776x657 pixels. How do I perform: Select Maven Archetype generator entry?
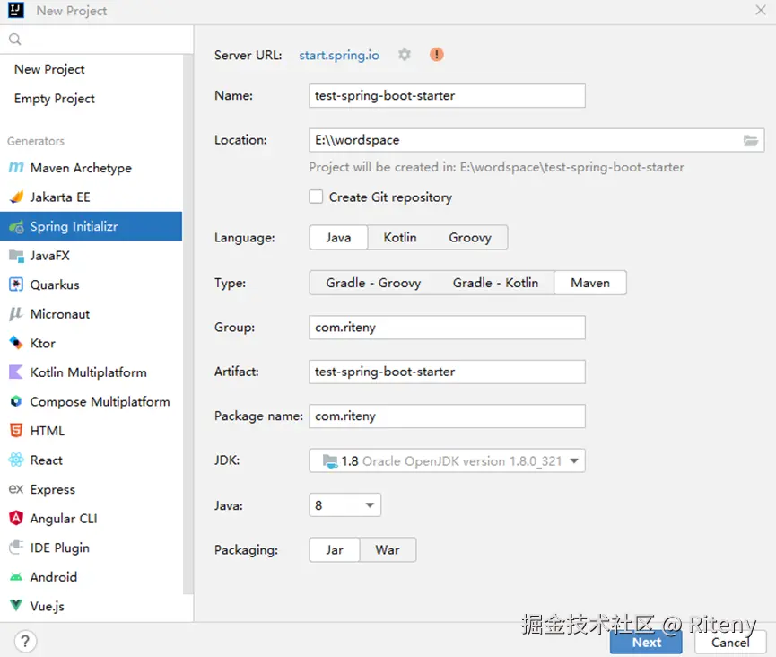[x=92, y=168]
